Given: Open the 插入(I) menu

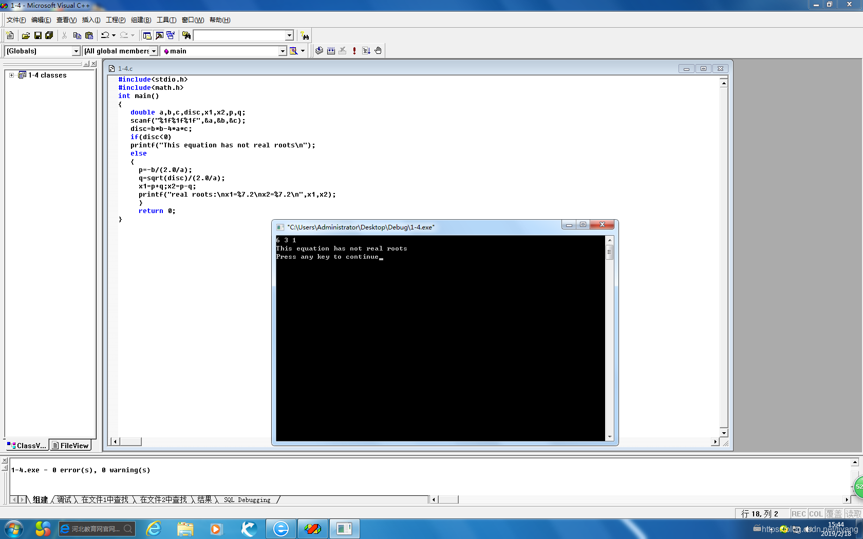Looking at the screenshot, I should click(x=91, y=20).
